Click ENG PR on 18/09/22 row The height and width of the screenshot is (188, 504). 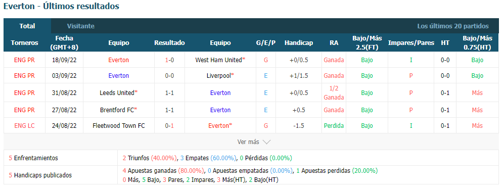tap(24, 60)
